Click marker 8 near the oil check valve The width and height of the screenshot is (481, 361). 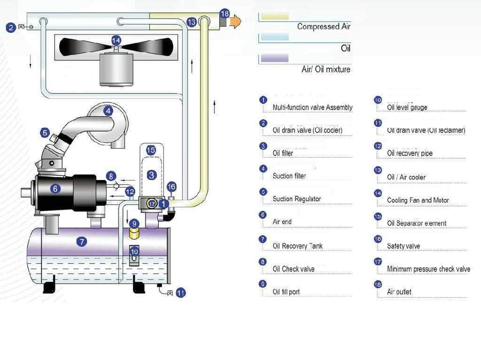coord(111,176)
